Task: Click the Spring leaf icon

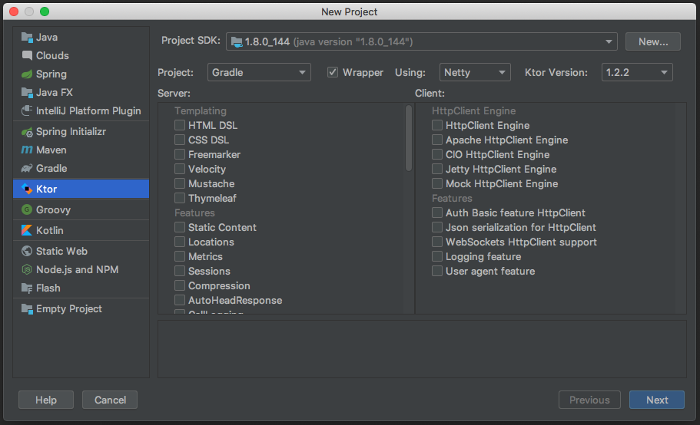Action: coord(27,74)
